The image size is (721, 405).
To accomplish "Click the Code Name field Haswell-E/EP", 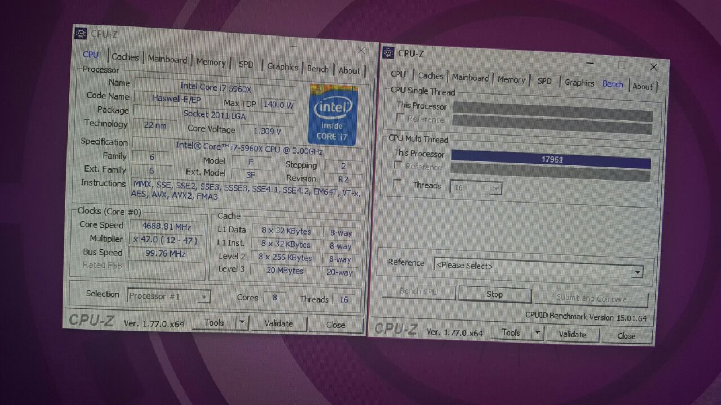I will (x=176, y=98).
